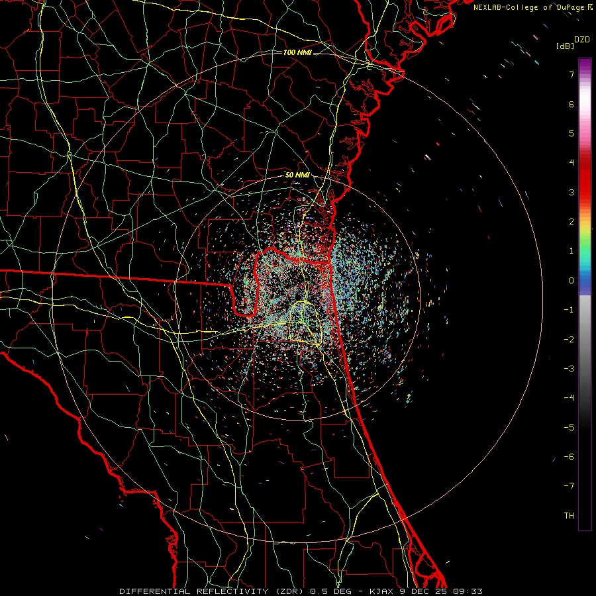Click the 0 value on color scale
The width and height of the screenshot is (596, 596).
[x=571, y=281]
